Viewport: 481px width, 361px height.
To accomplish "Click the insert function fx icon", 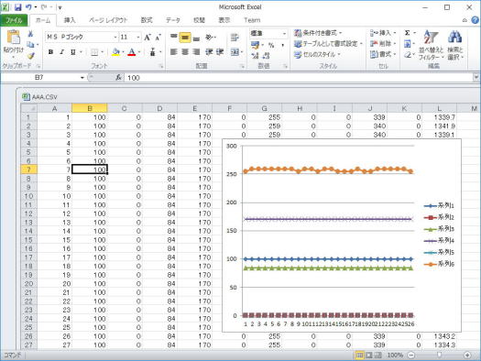I will (118, 78).
